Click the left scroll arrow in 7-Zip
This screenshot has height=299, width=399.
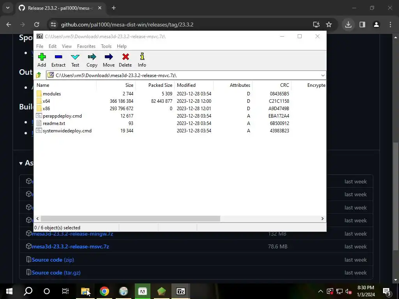pos(38,219)
